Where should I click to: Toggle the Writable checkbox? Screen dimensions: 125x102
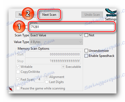pyautogui.click(x=18, y=67)
